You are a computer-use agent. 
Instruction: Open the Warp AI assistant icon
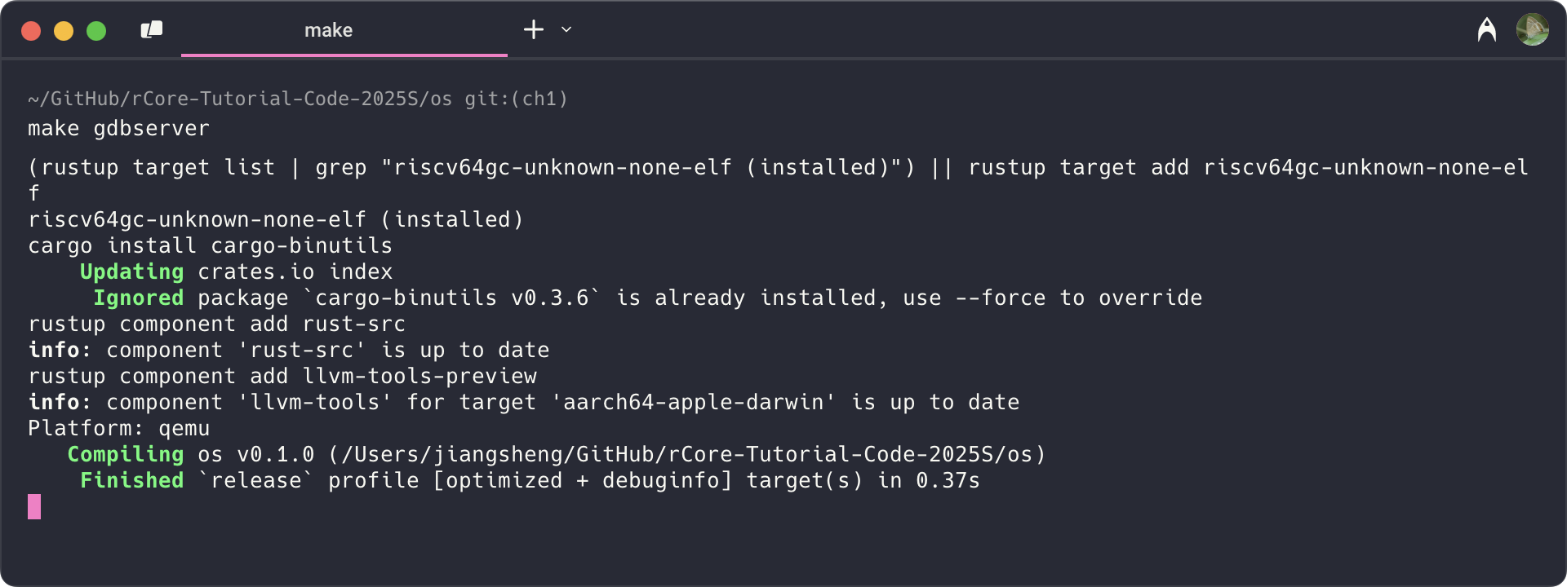(1486, 30)
